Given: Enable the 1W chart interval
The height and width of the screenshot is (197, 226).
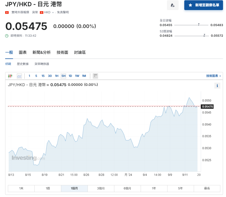Looking at the screenshot, I should pos(77,76).
